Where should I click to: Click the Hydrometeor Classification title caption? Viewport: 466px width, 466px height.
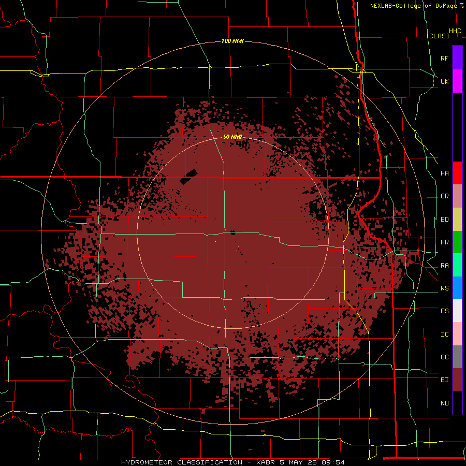pyautogui.click(x=233, y=462)
